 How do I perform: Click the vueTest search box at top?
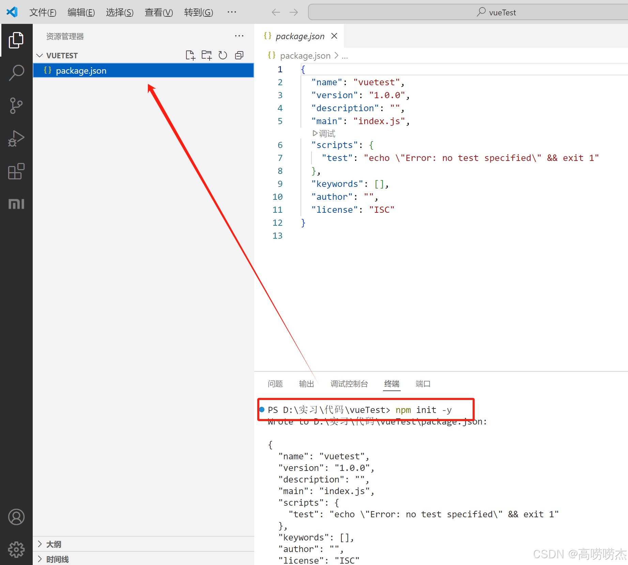[468, 12]
